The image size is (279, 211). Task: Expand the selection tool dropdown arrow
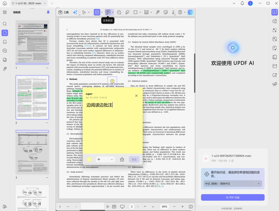click(89, 12)
